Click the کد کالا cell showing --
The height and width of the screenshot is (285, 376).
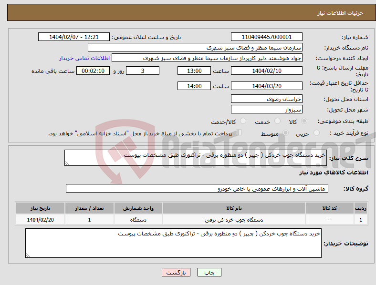(x=330, y=220)
